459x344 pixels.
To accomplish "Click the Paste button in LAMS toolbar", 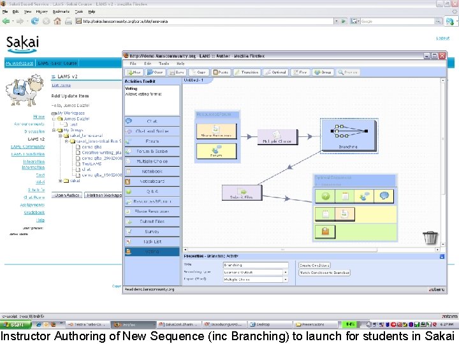I will (221, 72).
